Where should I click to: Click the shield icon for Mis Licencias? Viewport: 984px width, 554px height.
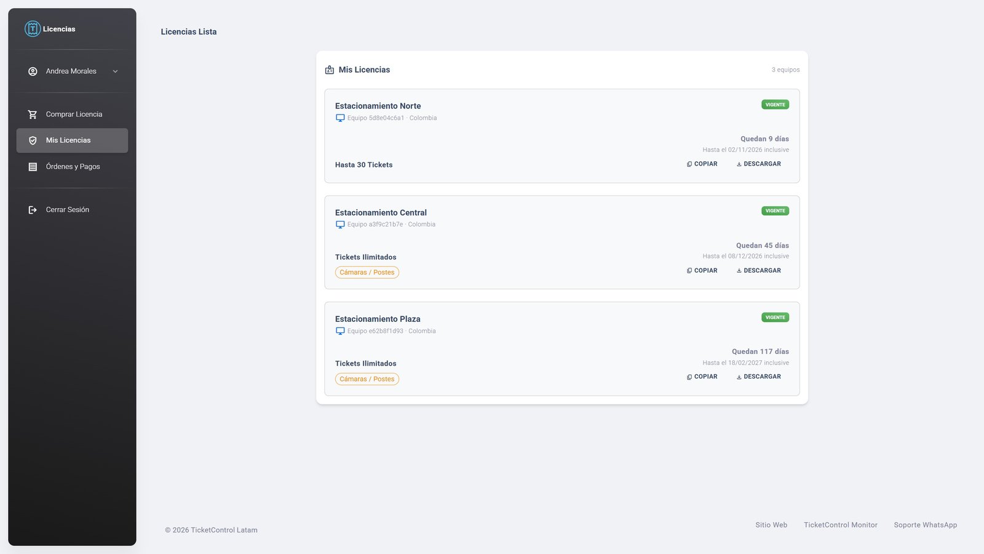click(x=33, y=140)
